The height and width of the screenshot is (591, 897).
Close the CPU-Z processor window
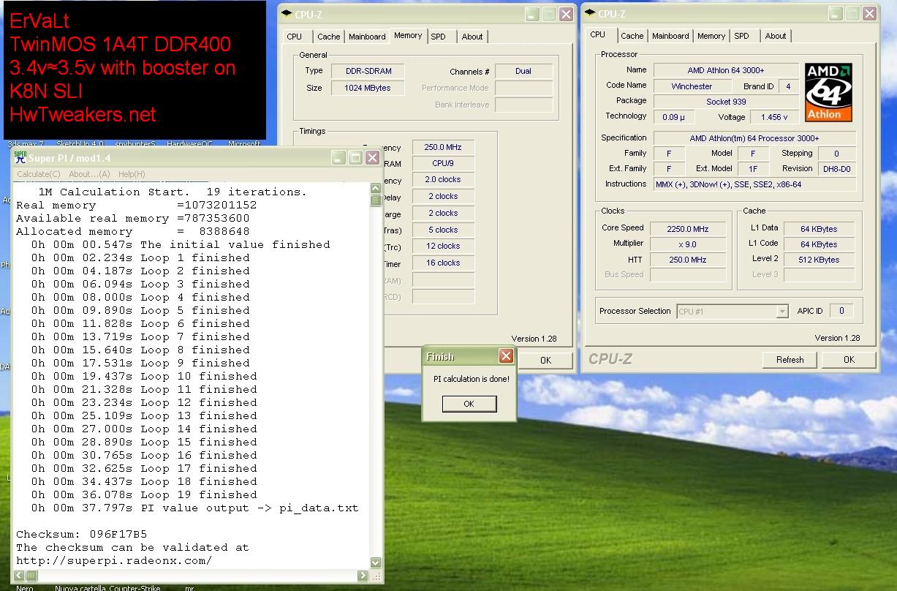(x=870, y=13)
